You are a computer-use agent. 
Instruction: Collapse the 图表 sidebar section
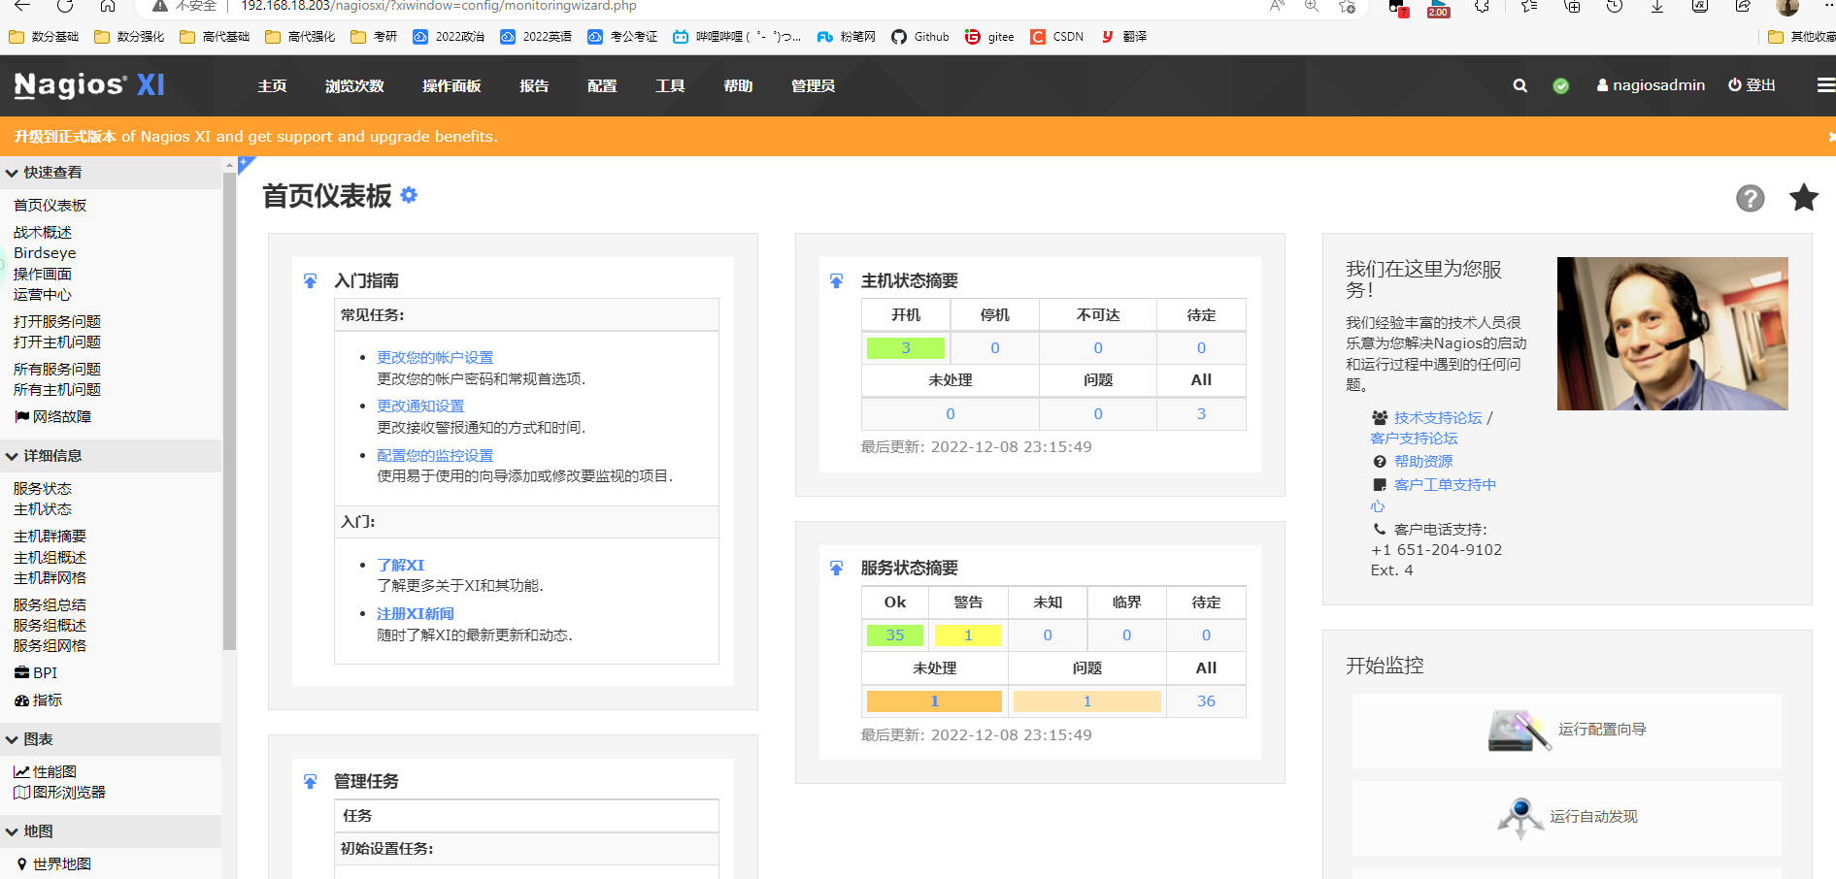[13, 739]
